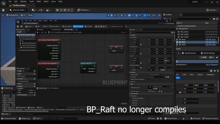This screenshot has width=220, height=124.
Task: Click the favorites star icon in Details panel
Action: pos(214,71)
